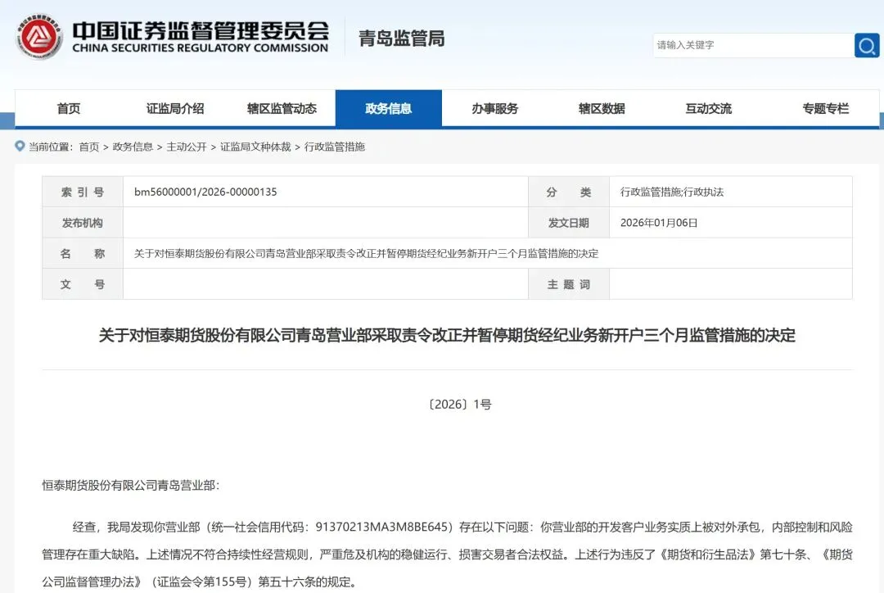Screen dimensions: 884x593
Task: Click the 发布机构 table label
Action: (x=83, y=223)
